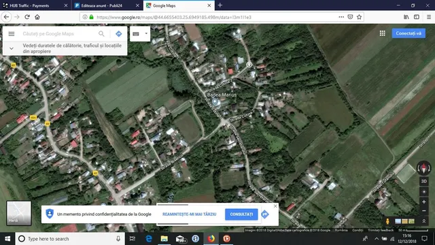Expand the imagery strip with double chevron
Viewport: 435px width, 245px height.
[x=424, y=221]
